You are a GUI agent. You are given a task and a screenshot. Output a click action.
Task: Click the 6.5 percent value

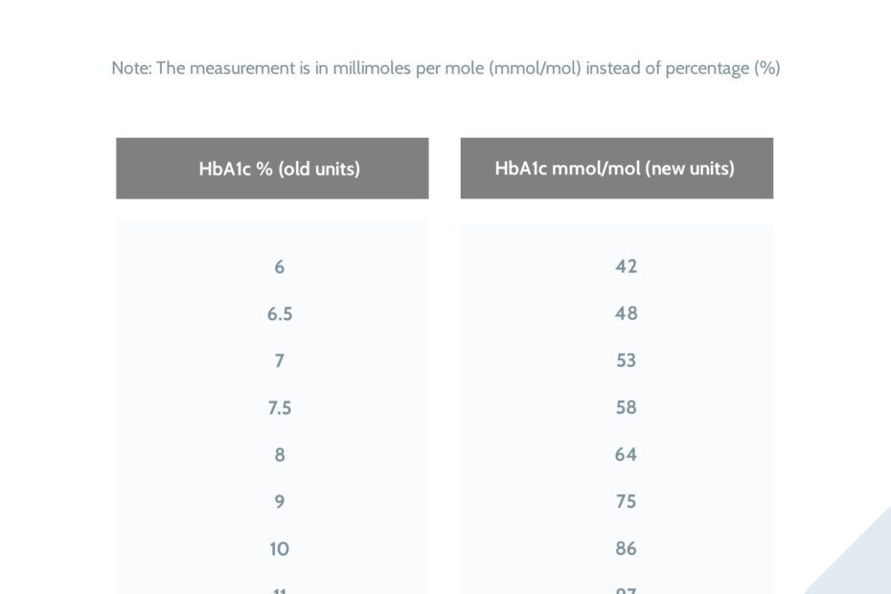(280, 314)
